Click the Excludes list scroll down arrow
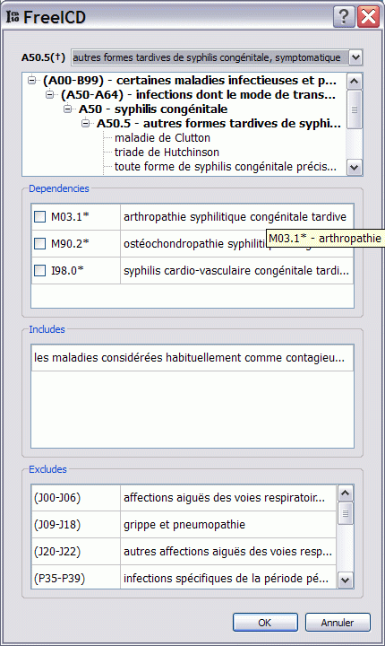Screen dimensions: 385x646 coord(345,581)
